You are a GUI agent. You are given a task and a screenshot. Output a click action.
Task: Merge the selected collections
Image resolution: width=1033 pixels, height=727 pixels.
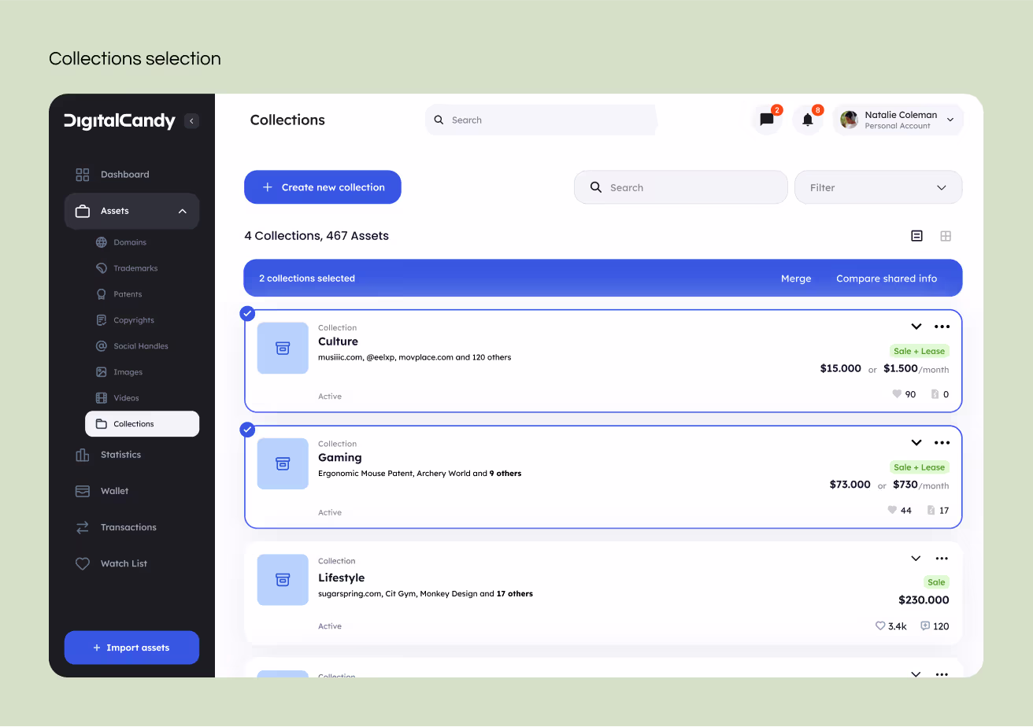(x=796, y=278)
